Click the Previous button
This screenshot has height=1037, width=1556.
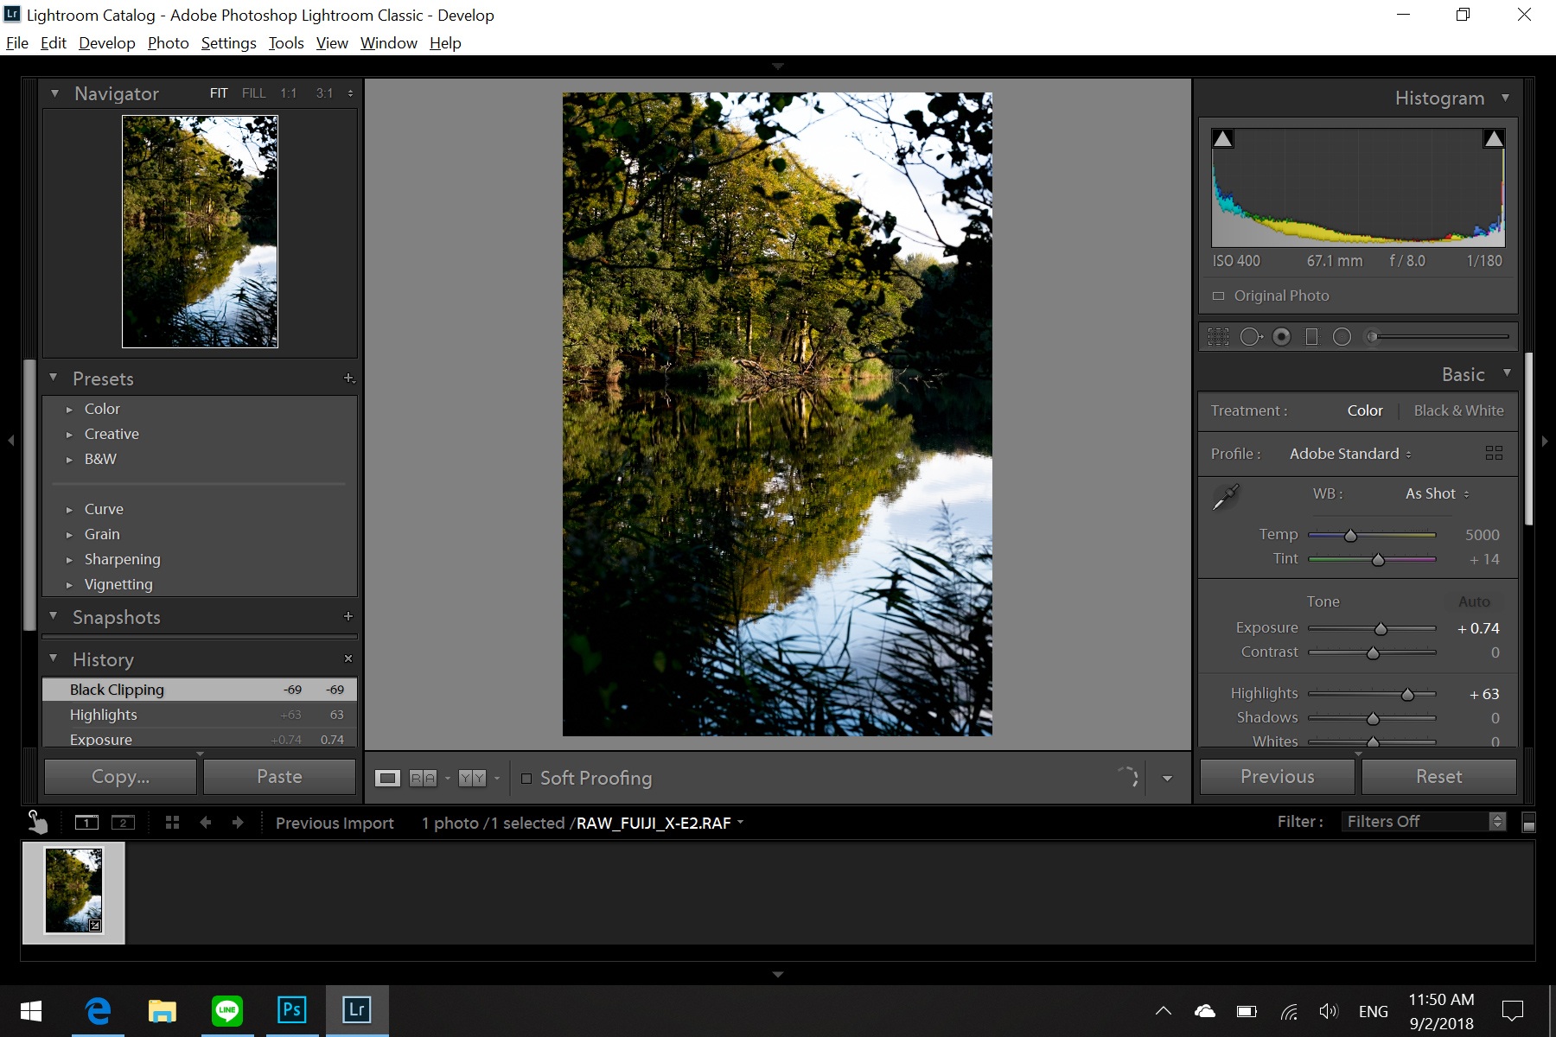point(1277,777)
